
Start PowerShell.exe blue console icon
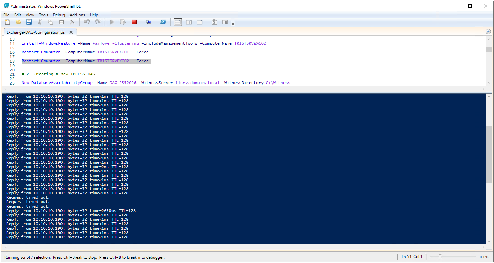coord(163,22)
